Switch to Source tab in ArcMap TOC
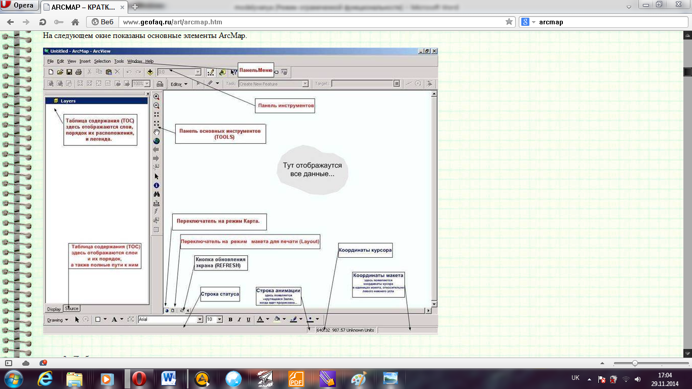The height and width of the screenshot is (389, 692). point(71,308)
